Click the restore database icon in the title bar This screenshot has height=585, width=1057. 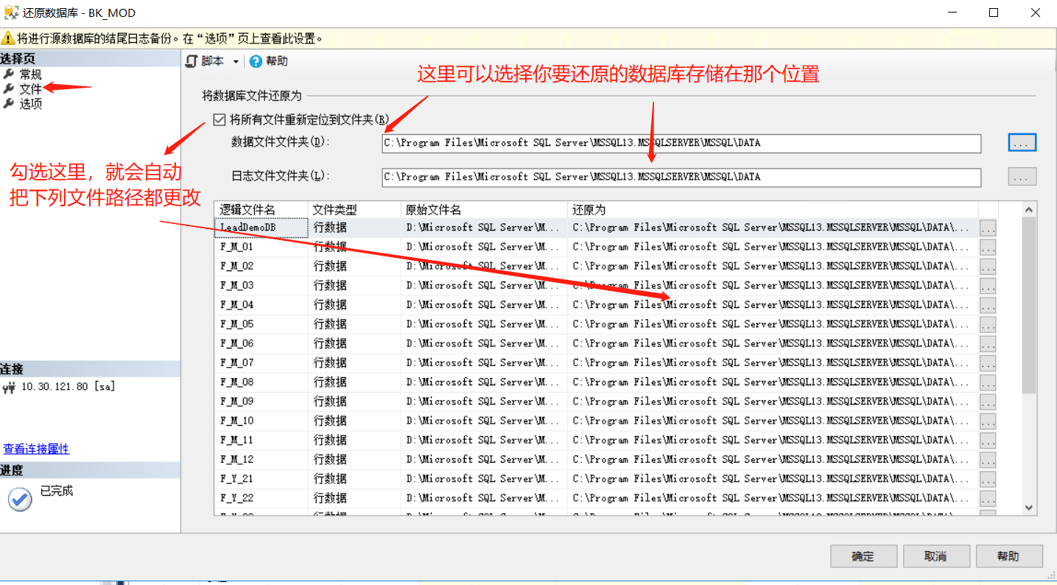pos(13,12)
